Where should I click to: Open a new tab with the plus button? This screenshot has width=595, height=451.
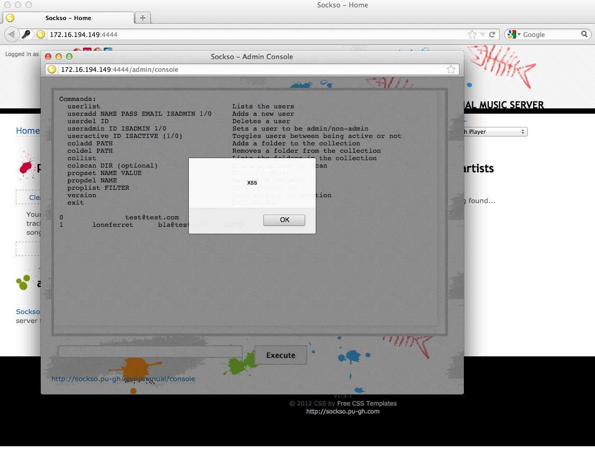143,18
